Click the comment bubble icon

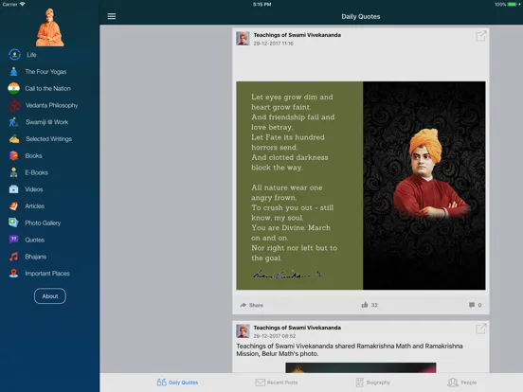472,305
